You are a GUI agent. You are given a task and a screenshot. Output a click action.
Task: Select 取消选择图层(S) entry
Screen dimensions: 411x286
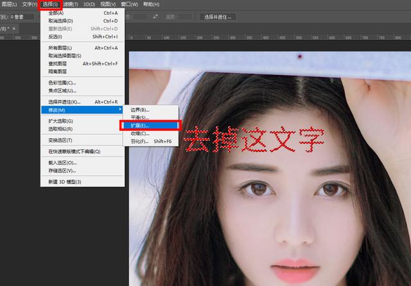point(83,56)
